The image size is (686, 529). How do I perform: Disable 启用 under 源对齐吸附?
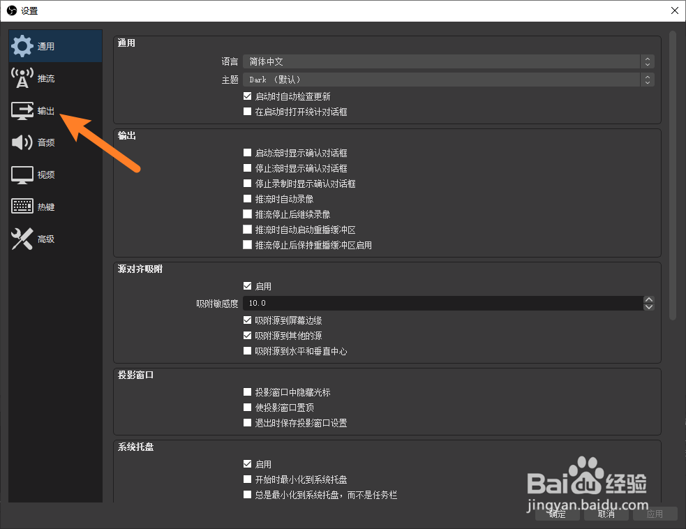coord(247,286)
